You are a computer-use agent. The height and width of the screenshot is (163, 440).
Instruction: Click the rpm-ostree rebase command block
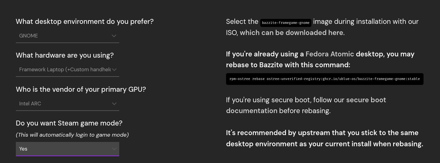324,79
